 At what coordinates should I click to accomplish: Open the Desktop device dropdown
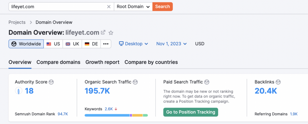tap(134, 44)
